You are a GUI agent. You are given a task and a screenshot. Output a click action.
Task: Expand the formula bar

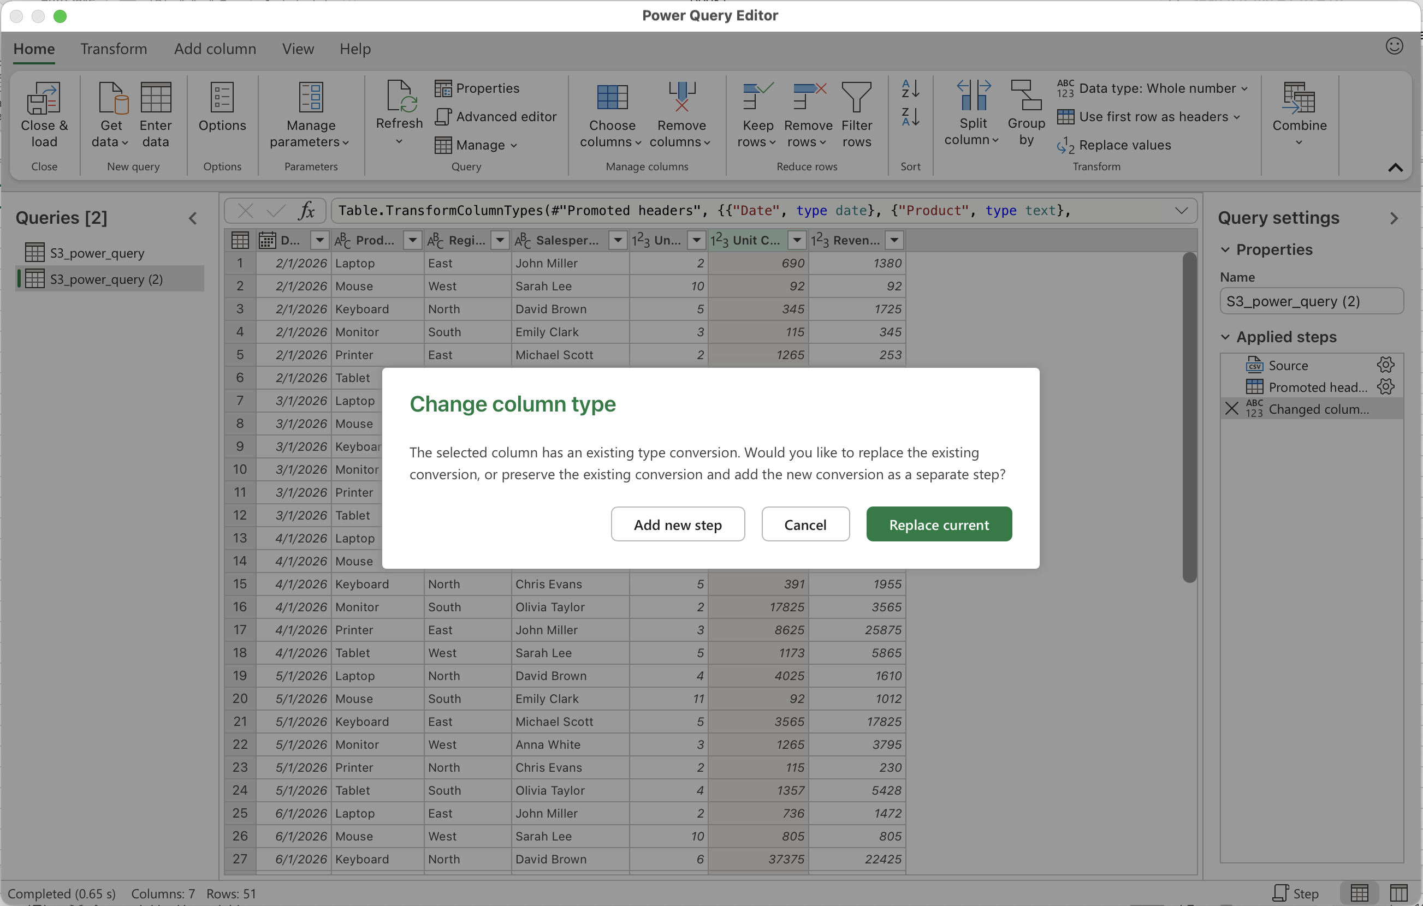click(x=1181, y=210)
